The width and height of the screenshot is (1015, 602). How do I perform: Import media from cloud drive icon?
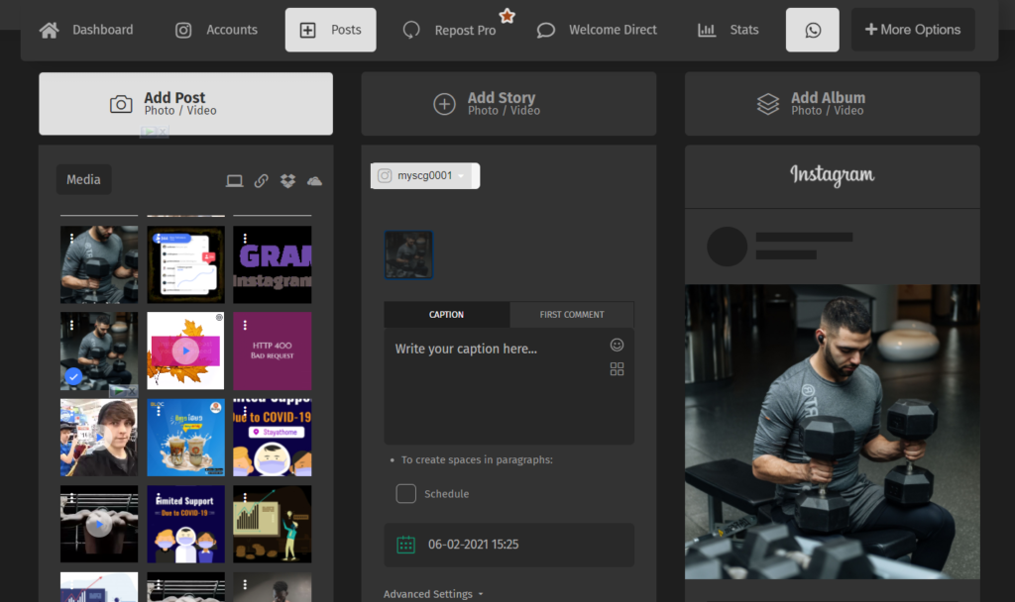(x=314, y=181)
